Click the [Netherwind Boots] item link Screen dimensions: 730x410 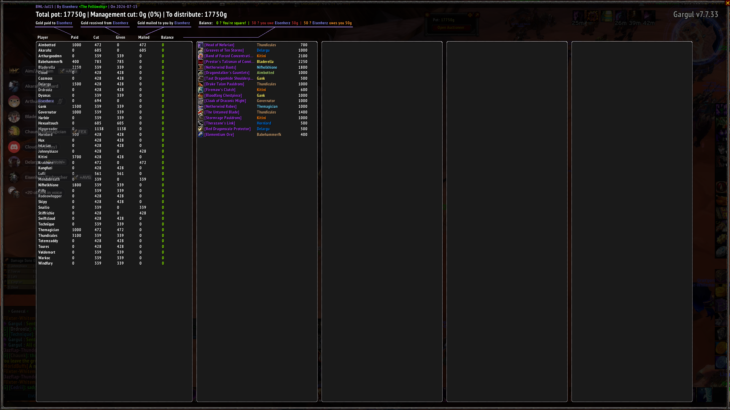pos(220,68)
